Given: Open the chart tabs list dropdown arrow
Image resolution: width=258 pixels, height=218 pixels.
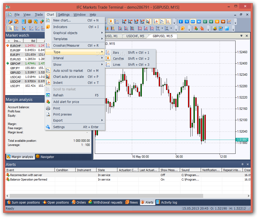Looking at the screenshot, I should 241,36.
